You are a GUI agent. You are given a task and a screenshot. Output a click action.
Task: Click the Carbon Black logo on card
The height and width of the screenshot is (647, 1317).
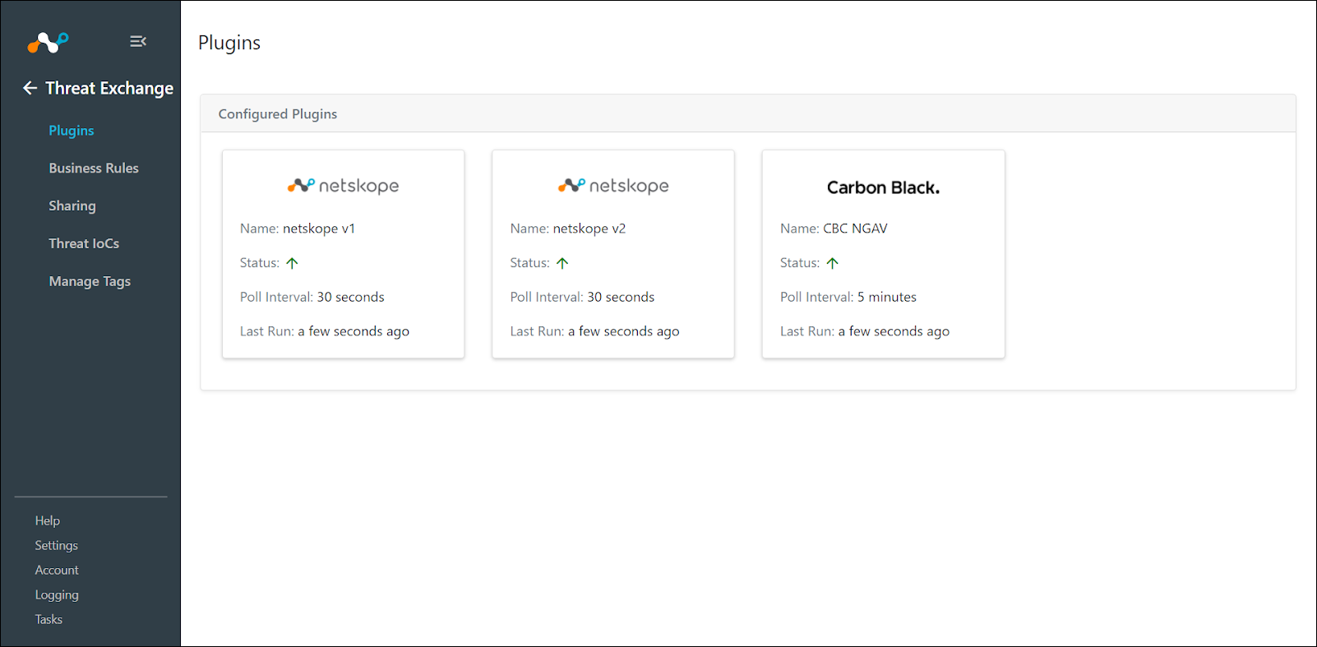pos(883,187)
